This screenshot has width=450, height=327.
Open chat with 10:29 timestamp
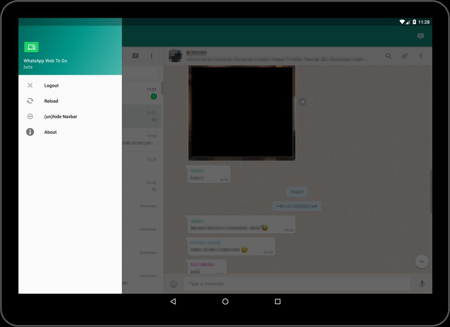click(x=142, y=163)
